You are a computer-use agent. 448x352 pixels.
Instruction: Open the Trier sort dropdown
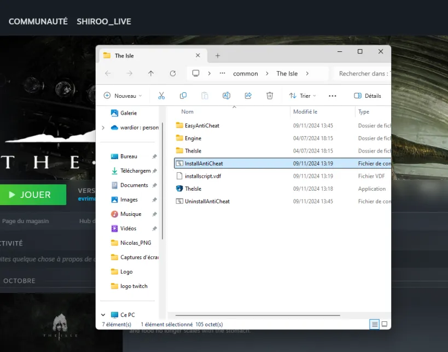(302, 96)
